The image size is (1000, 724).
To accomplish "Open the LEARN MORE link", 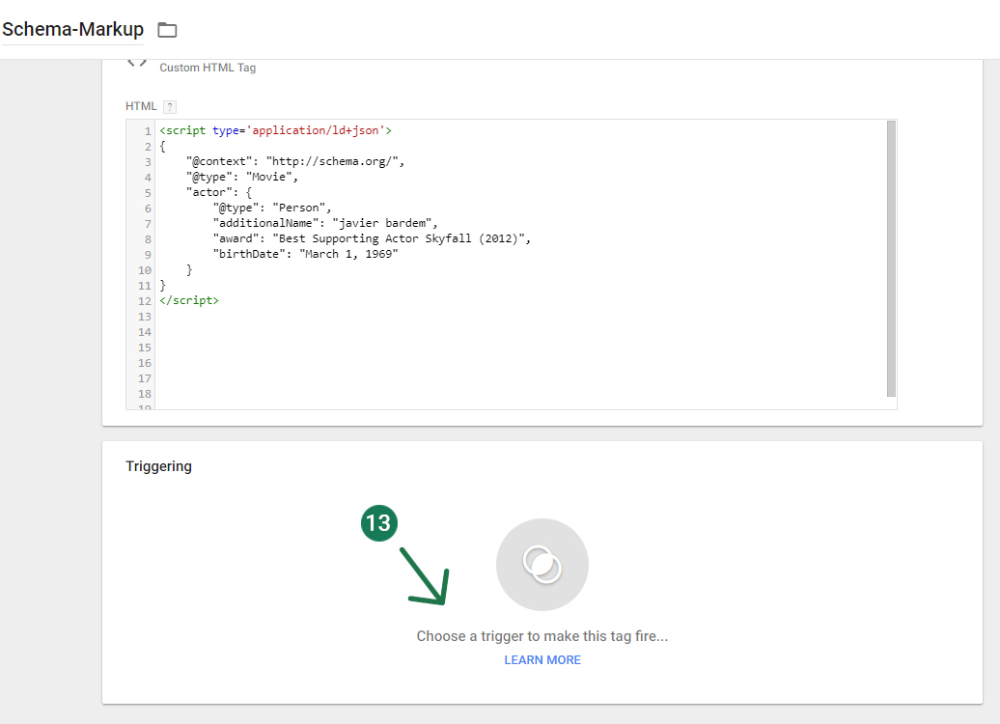I will pyautogui.click(x=542, y=660).
